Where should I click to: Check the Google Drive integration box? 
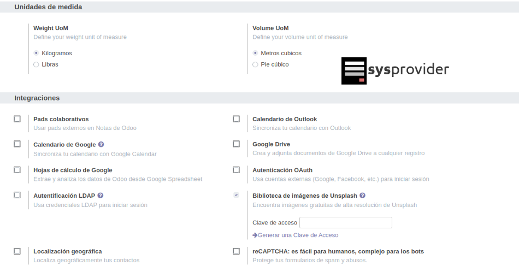coord(236,144)
